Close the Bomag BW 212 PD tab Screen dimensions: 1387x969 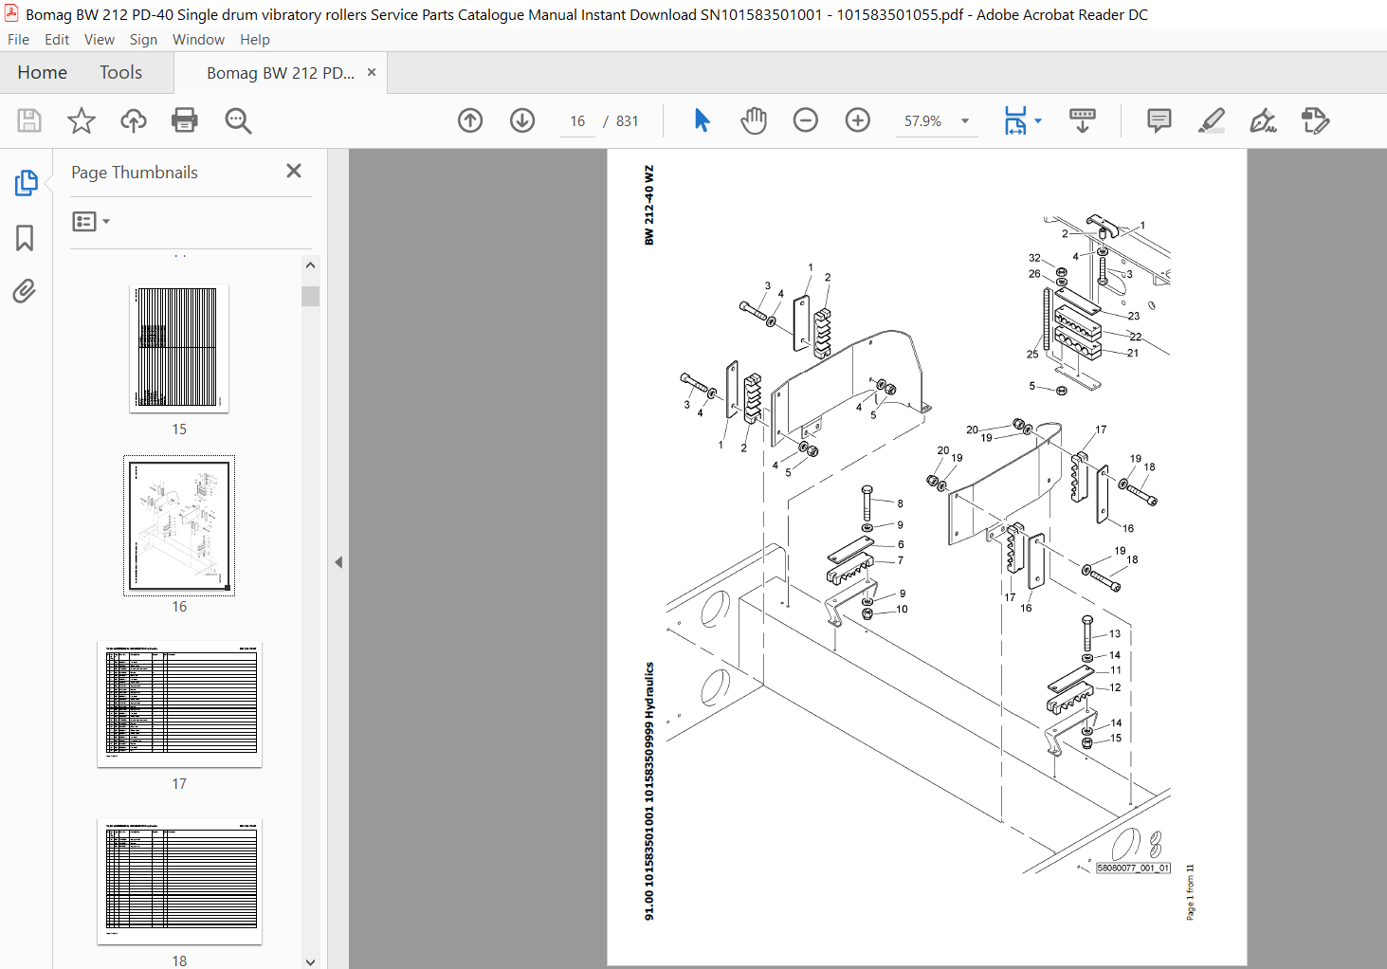tap(372, 72)
